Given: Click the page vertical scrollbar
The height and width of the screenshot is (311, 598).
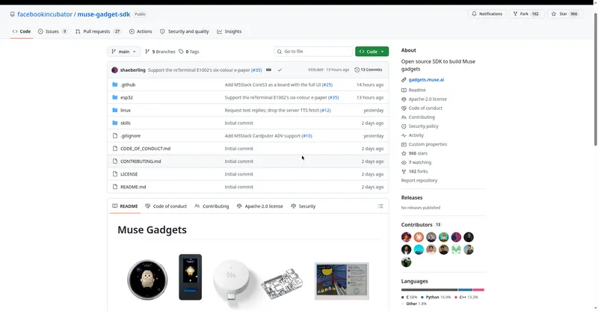Looking at the screenshot, I should pos(595,78).
